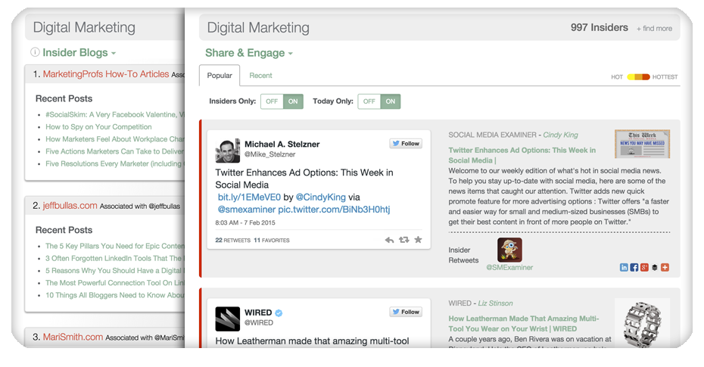The image size is (704, 367).
Task: Retweet Michael A. Stelzner's tweet
Action: point(404,240)
